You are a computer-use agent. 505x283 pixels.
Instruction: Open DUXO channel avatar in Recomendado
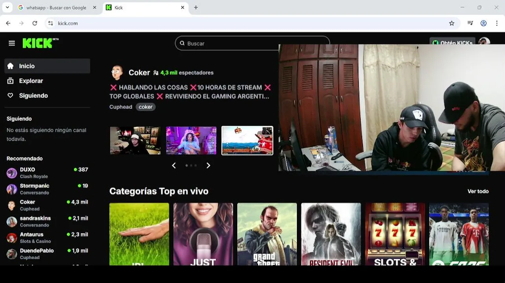click(12, 173)
